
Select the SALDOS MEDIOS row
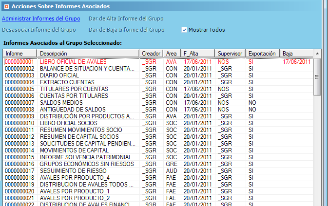pos(158,103)
